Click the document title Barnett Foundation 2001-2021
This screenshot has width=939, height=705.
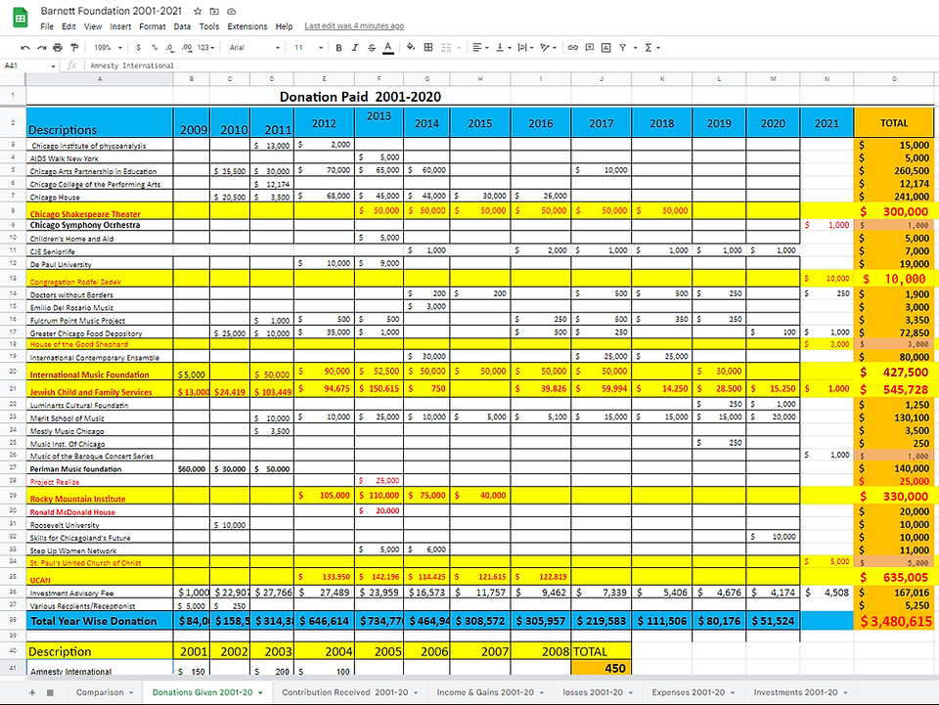click(112, 11)
